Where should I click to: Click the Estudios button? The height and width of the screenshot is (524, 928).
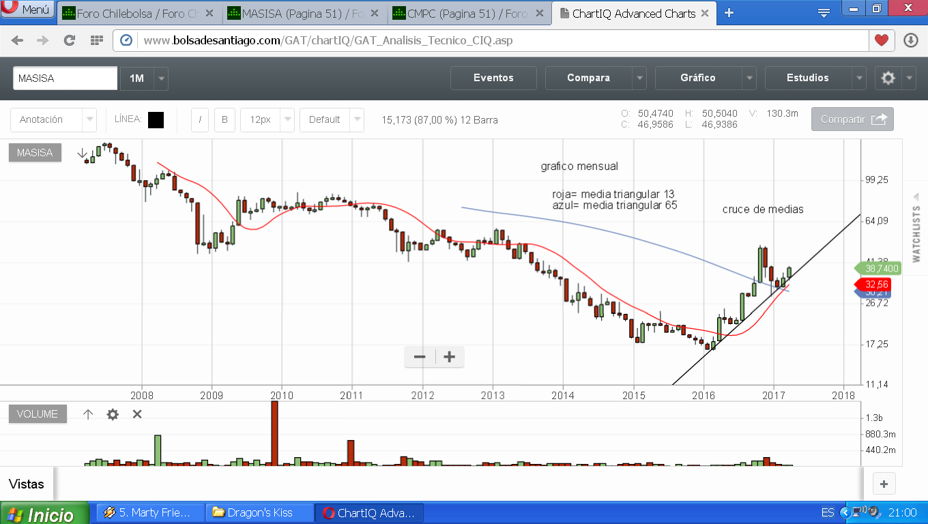click(808, 78)
